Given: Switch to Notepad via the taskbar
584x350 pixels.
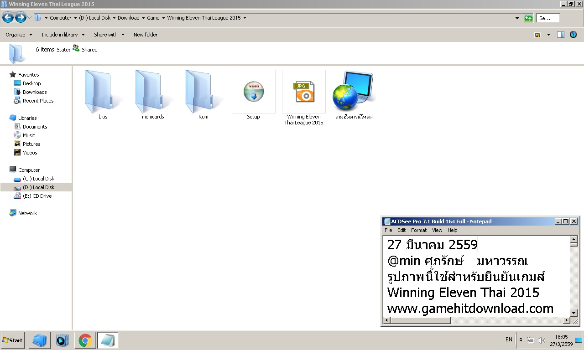Looking at the screenshot, I should (108, 340).
